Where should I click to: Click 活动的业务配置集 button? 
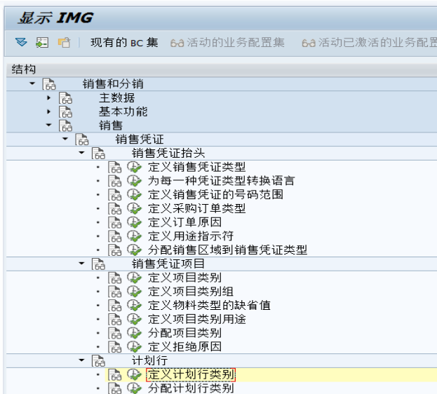pyautogui.click(x=227, y=43)
